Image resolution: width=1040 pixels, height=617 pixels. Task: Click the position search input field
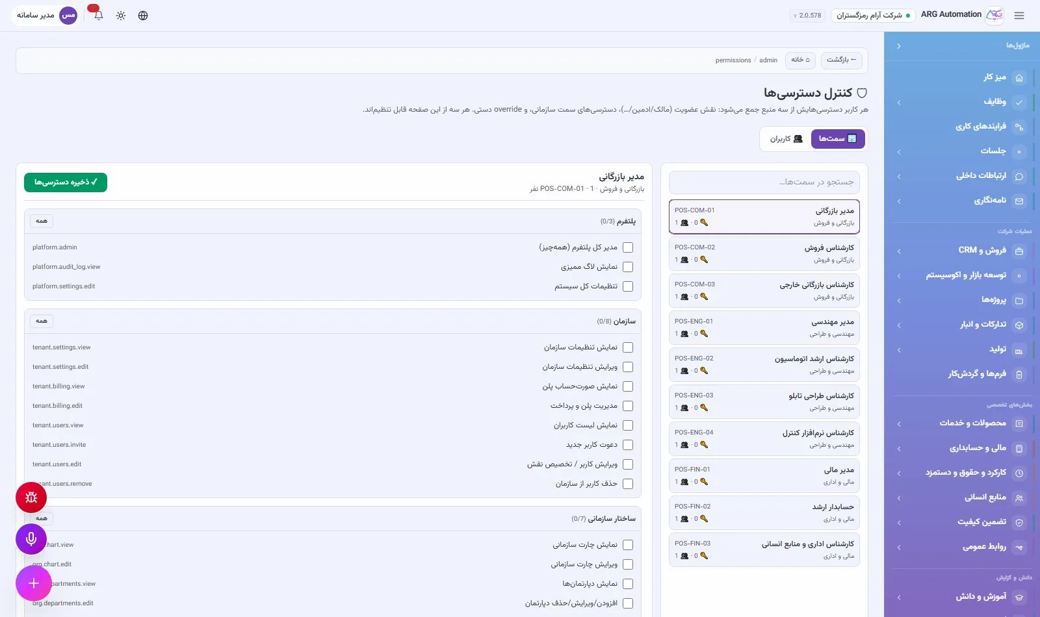pyautogui.click(x=764, y=183)
